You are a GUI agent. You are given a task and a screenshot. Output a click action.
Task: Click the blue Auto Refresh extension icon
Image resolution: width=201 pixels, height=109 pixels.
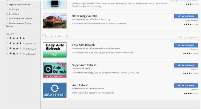click(55, 90)
